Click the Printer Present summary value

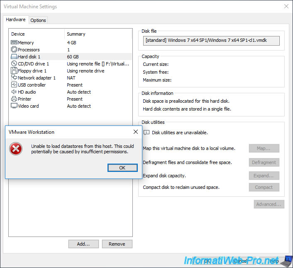coord(75,99)
